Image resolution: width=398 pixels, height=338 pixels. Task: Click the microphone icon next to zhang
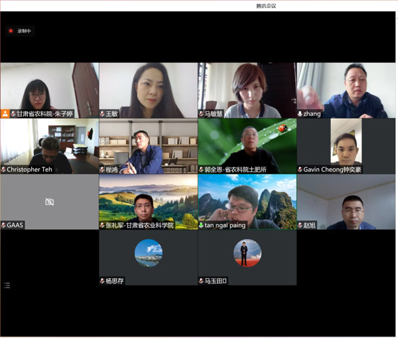[x=300, y=114]
